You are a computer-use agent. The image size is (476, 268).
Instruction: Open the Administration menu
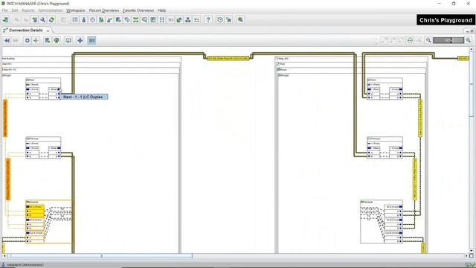point(51,10)
